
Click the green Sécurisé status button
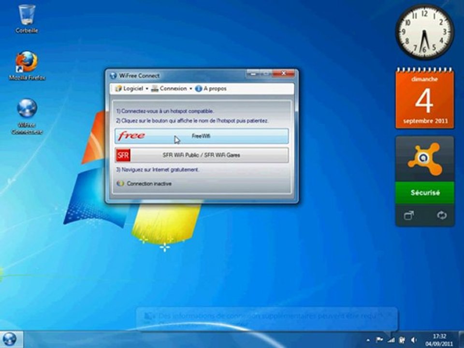pyautogui.click(x=425, y=193)
